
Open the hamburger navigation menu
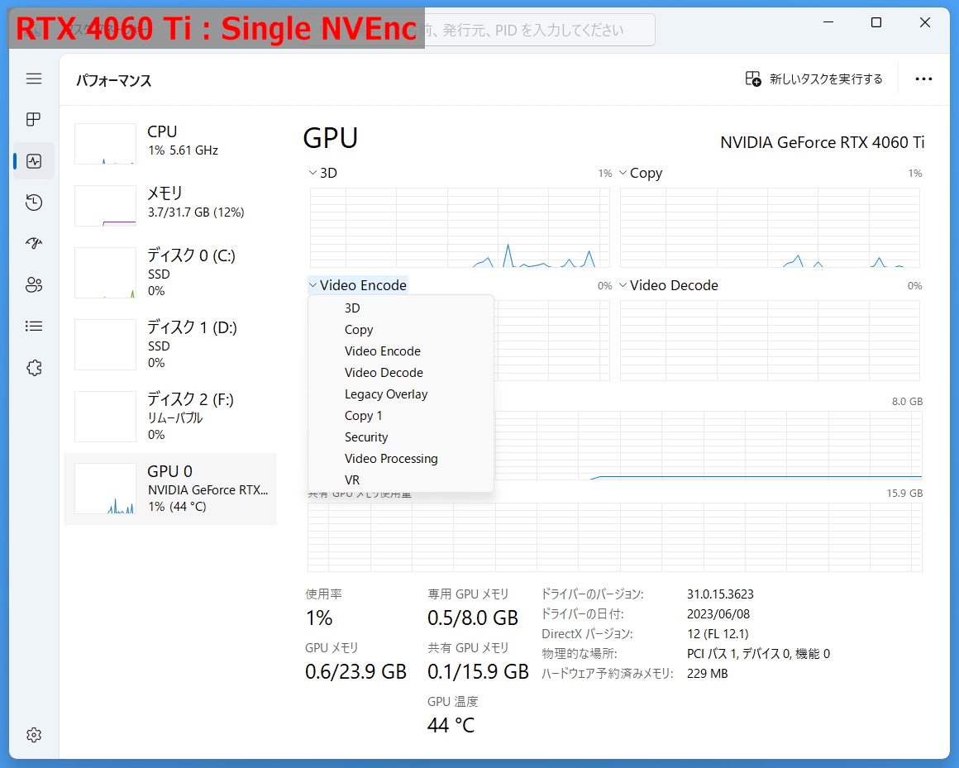tap(34, 79)
